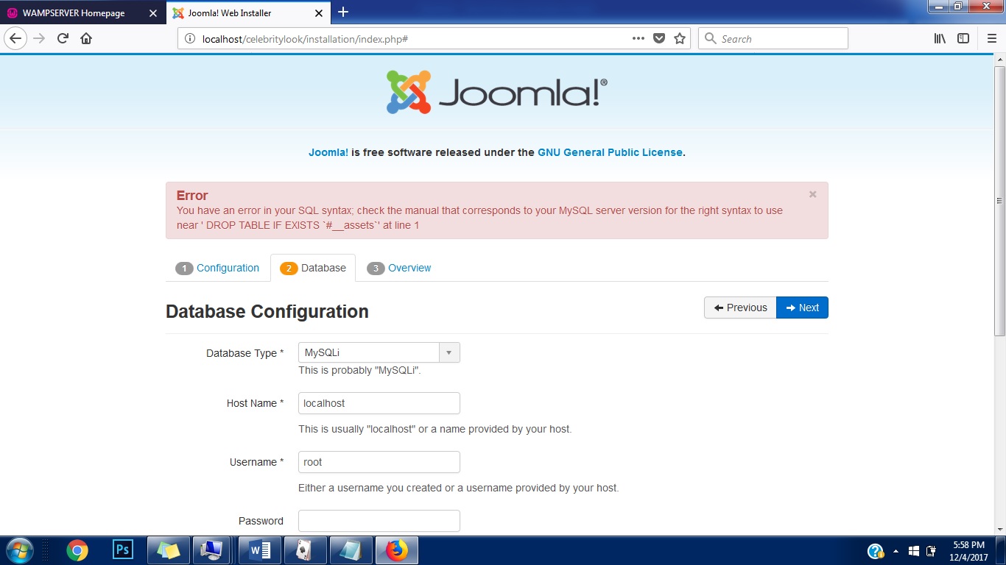Focus the Username input field
The width and height of the screenshot is (1006, 565).
point(379,462)
